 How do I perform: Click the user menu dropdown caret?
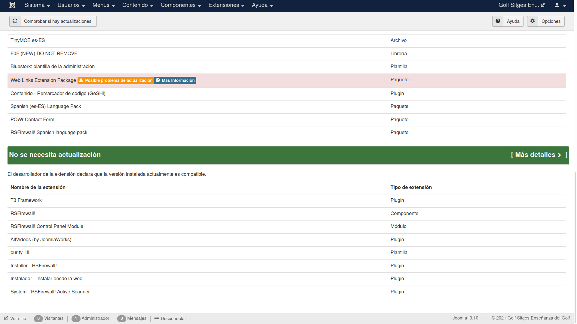click(x=565, y=6)
